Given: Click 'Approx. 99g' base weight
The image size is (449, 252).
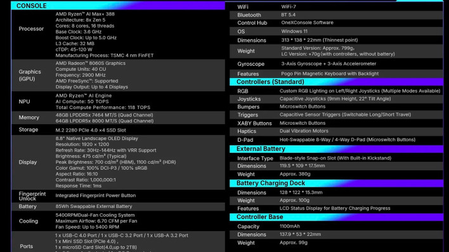Looking at the screenshot, I should click(294, 243).
